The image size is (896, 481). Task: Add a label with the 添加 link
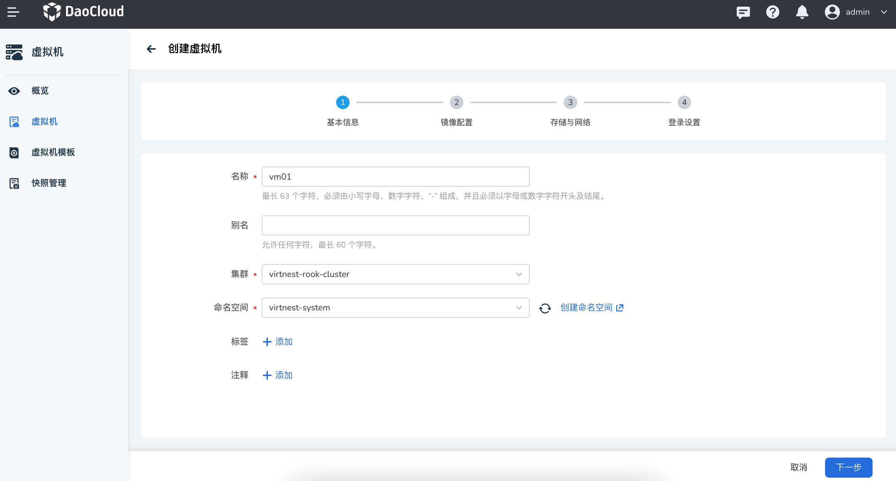(x=277, y=342)
